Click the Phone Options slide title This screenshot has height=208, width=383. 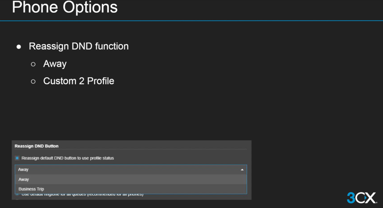point(65,7)
